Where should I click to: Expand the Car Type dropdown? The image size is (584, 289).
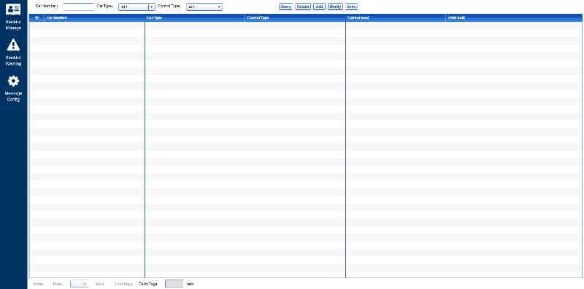tap(137, 7)
